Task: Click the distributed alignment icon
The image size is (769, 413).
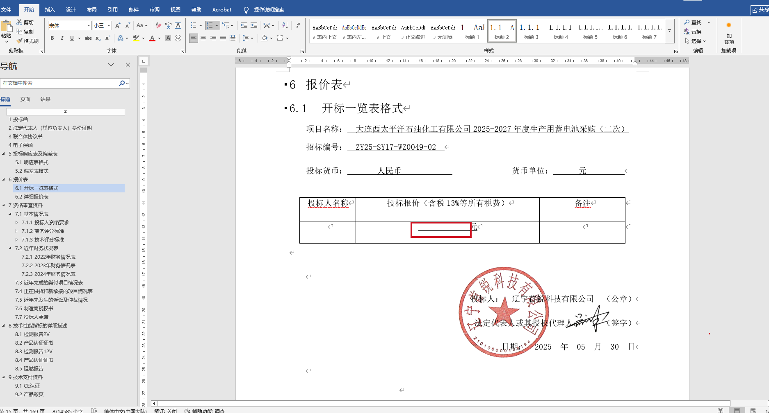Action: (x=233, y=38)
